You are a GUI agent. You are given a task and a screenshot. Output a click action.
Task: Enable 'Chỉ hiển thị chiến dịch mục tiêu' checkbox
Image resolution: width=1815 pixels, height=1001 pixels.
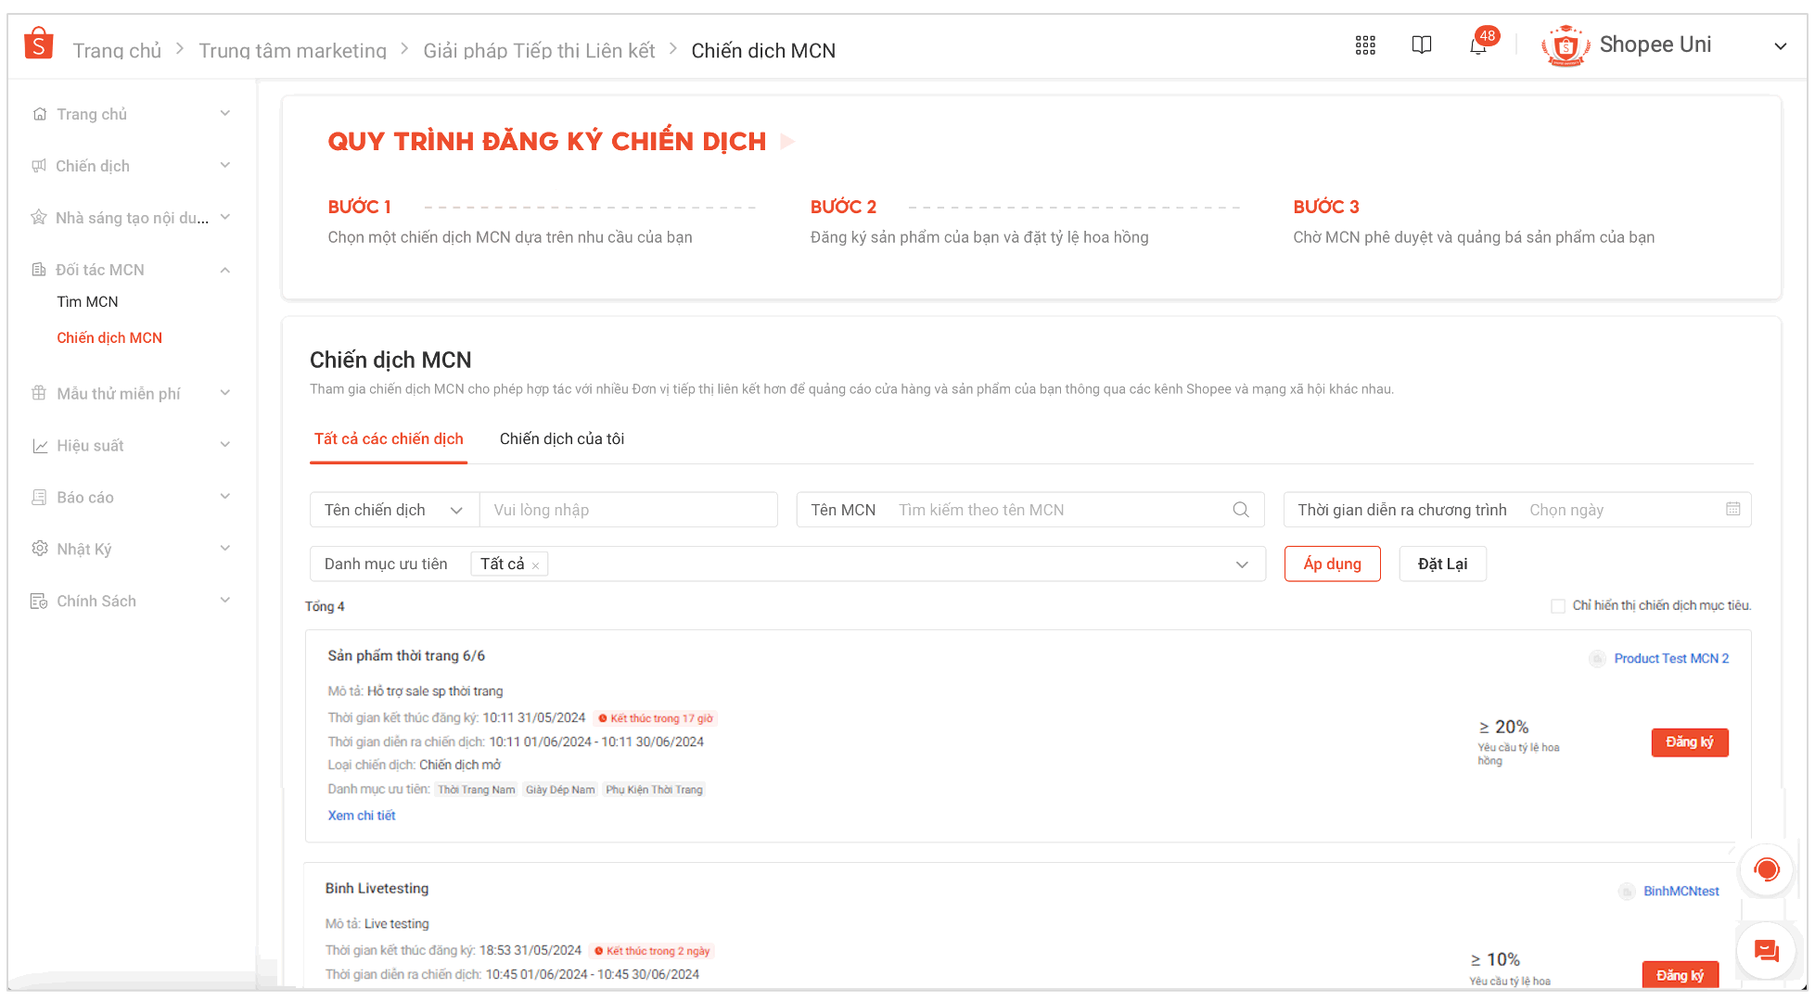(x=1559, y=605)
